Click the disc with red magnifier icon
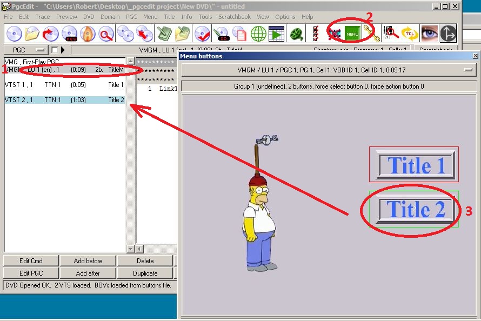 click(x=106, y=34)
